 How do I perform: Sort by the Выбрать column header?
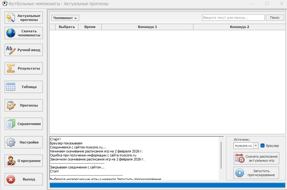pyautogui.click(x=67, y=27)
